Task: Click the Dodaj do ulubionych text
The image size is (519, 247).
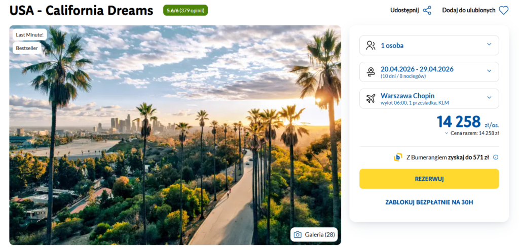Action: [468, 10]
